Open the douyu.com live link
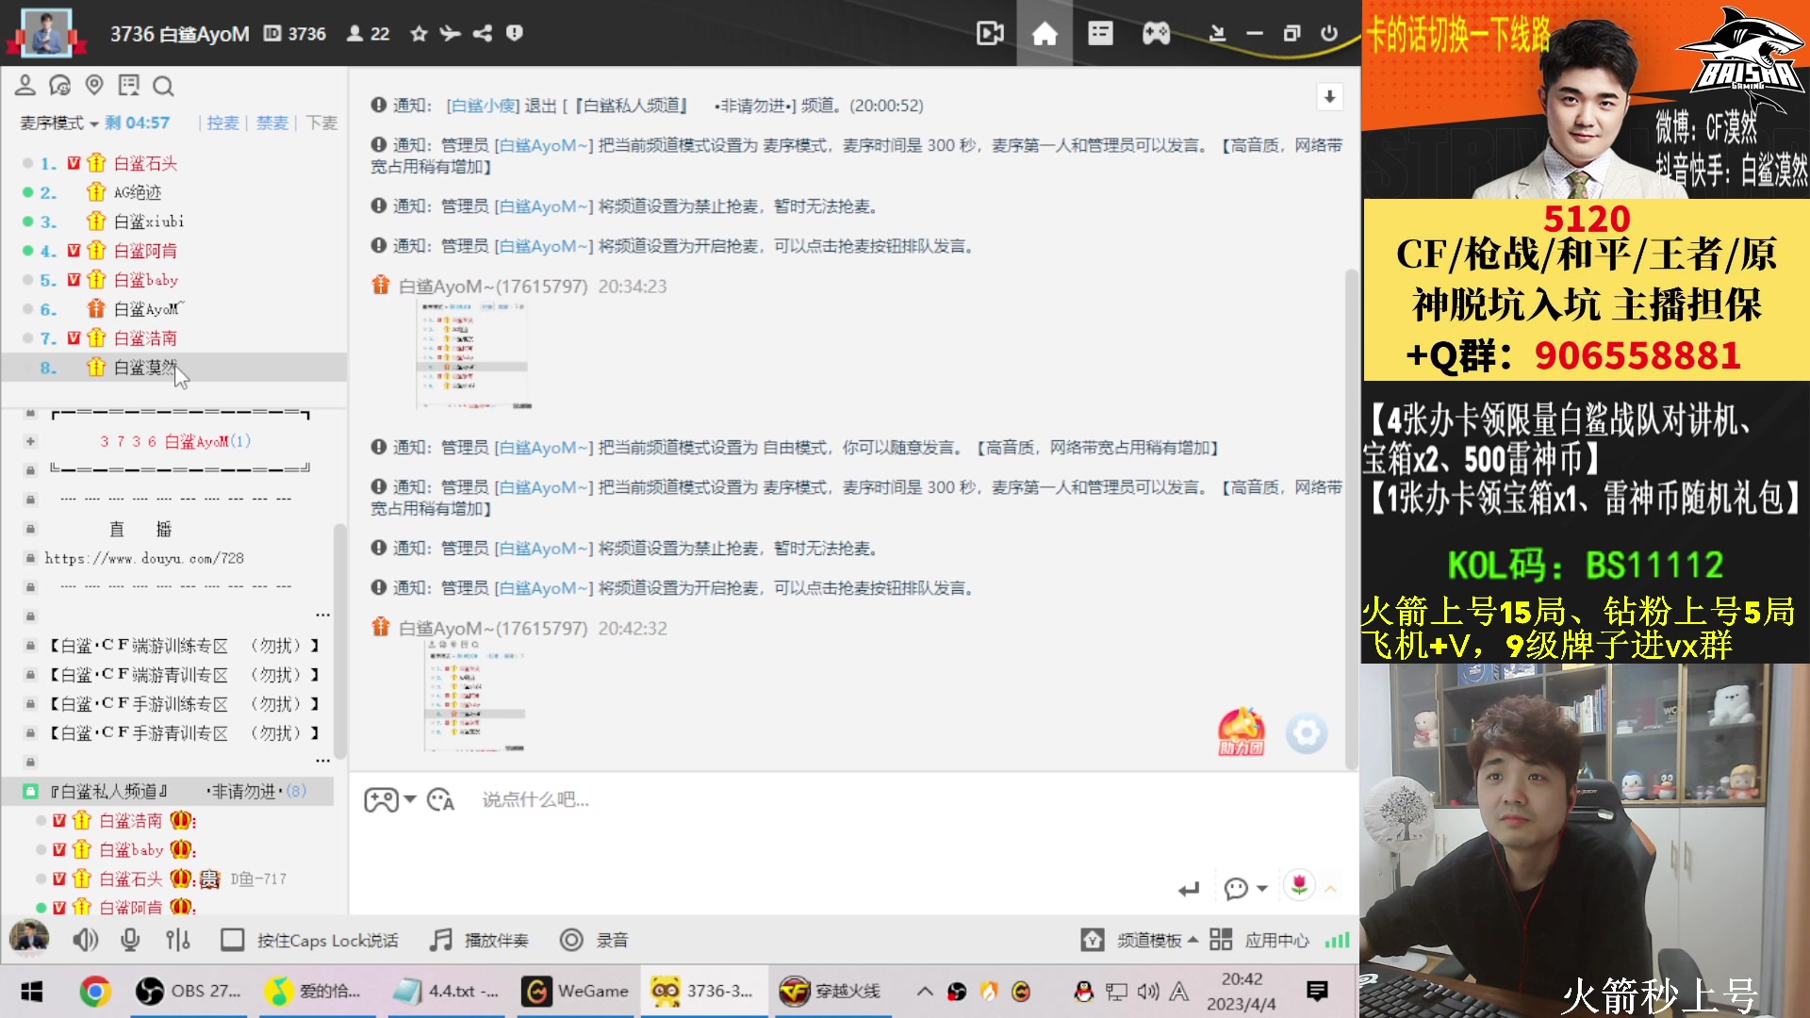 coord(144,558)
